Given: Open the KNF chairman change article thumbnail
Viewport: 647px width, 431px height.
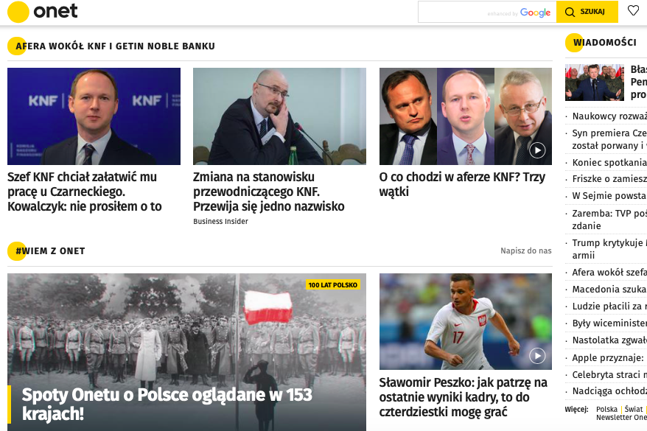Looking at the screenshot, I should (279, 116).
